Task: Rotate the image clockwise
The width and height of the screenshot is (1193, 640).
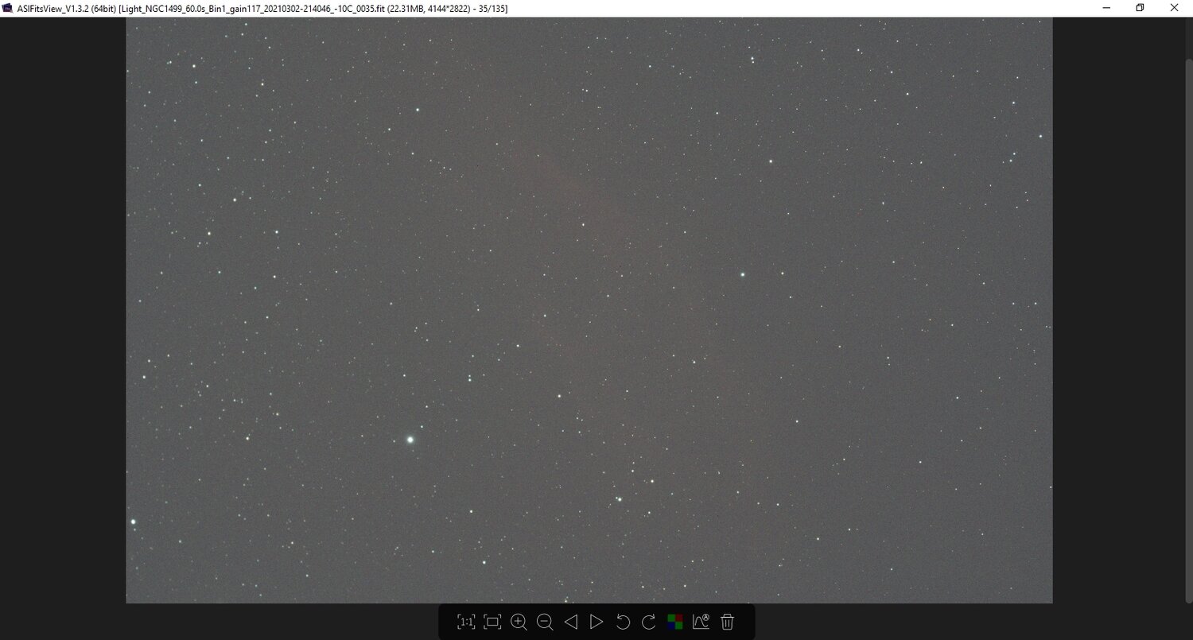Action: 649,622
